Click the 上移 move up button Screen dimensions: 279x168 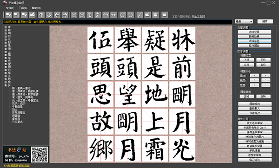(246, 60)
